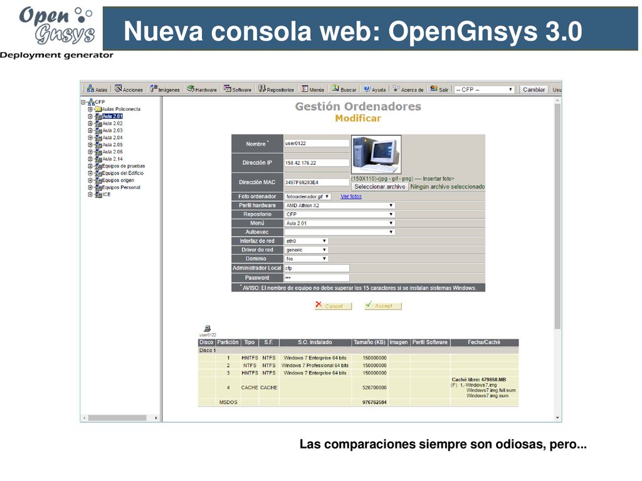Click the Buscar magnifier icon
The image size is (642, 481).
click(x=335, y=88)
